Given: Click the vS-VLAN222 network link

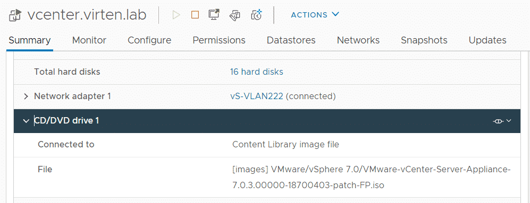Looking at the screenshot, I should (x=257, y=96).
